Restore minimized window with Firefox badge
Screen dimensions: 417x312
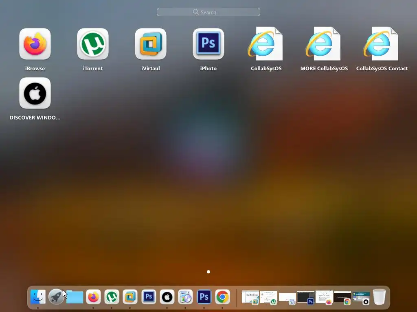pyautogui.click(x=324, y=297)
